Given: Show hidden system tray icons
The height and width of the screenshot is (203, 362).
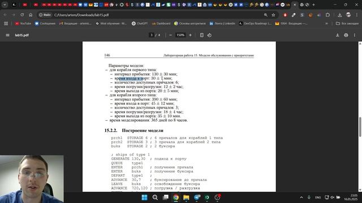Looking at the screenshot, I should [301, 197].
